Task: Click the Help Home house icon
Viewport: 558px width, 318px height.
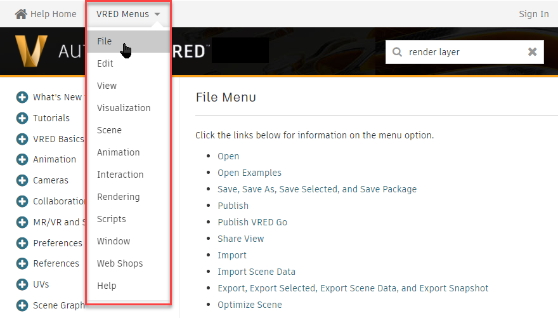Action: pyautogui.click(x=21, y=14)
